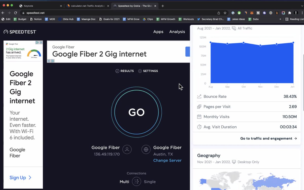Open the Secretary Brad Twitter bookmark
This screenshot has width=304, height=190.
tap(211, 19)
